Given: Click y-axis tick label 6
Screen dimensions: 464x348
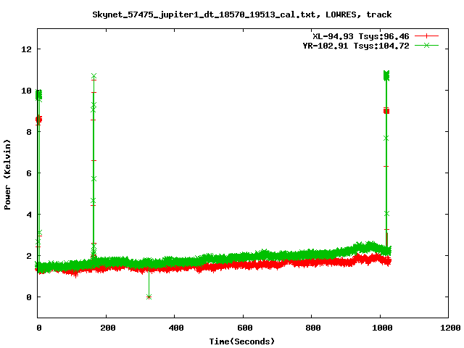Looking at the screenshot, I should pyautogui.click(x=29, y=173).
